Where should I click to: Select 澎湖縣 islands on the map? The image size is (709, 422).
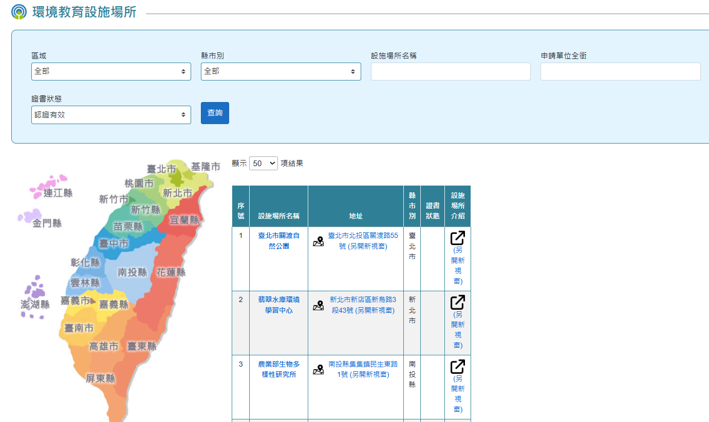pos(35,297)
